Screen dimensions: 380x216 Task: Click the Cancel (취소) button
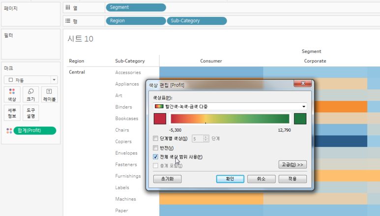(x=261, y=179)
